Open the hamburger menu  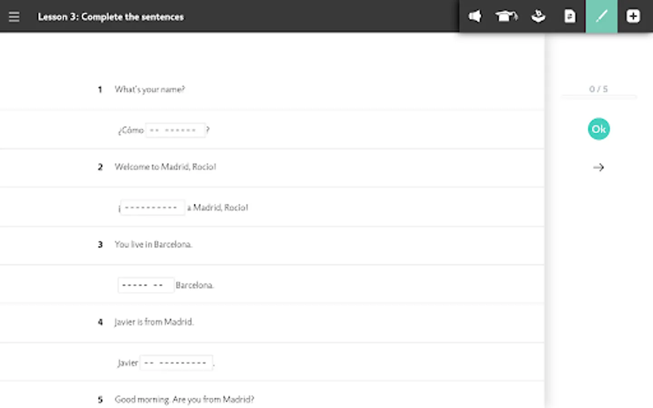click(x=14, y=17)
